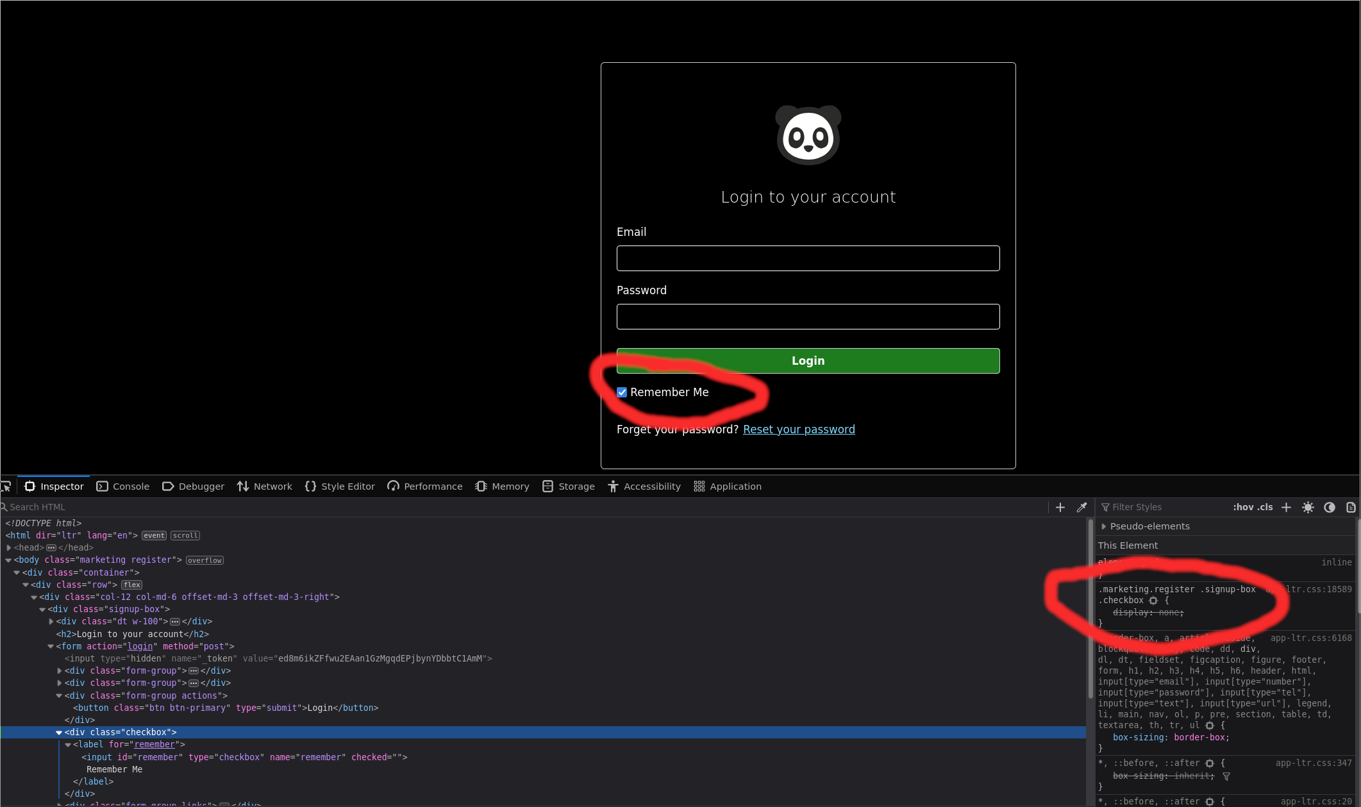Toggle the :hov pseudo-class panel

click(1243, 507)
